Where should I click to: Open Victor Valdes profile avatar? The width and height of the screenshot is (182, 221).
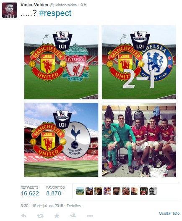coord(10,10)
